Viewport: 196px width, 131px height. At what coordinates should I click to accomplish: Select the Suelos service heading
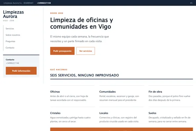point(152,113)
